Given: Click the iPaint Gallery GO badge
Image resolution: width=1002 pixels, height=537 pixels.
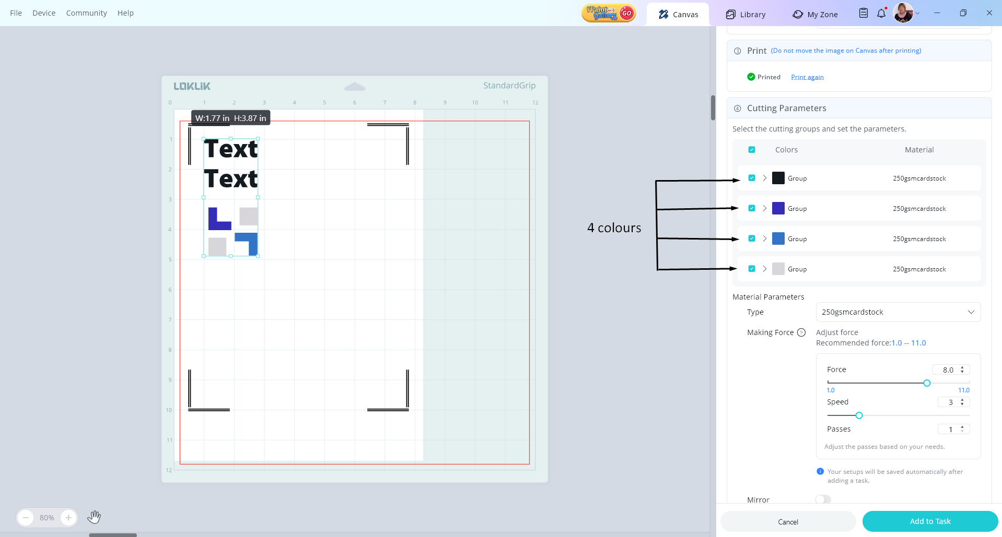Looking at the screenshot, I should tap(609, 13).
